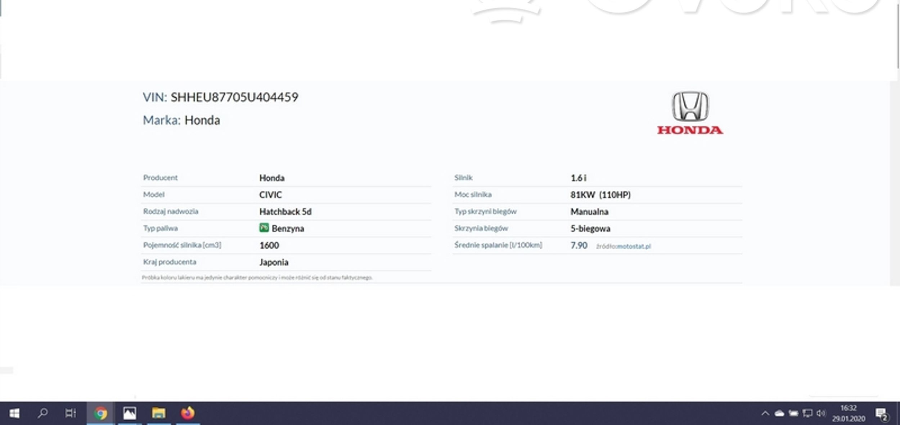Click the VIN number SHHEU87705U404459
The height and width of the screenshot is (425, 900).
234,97
